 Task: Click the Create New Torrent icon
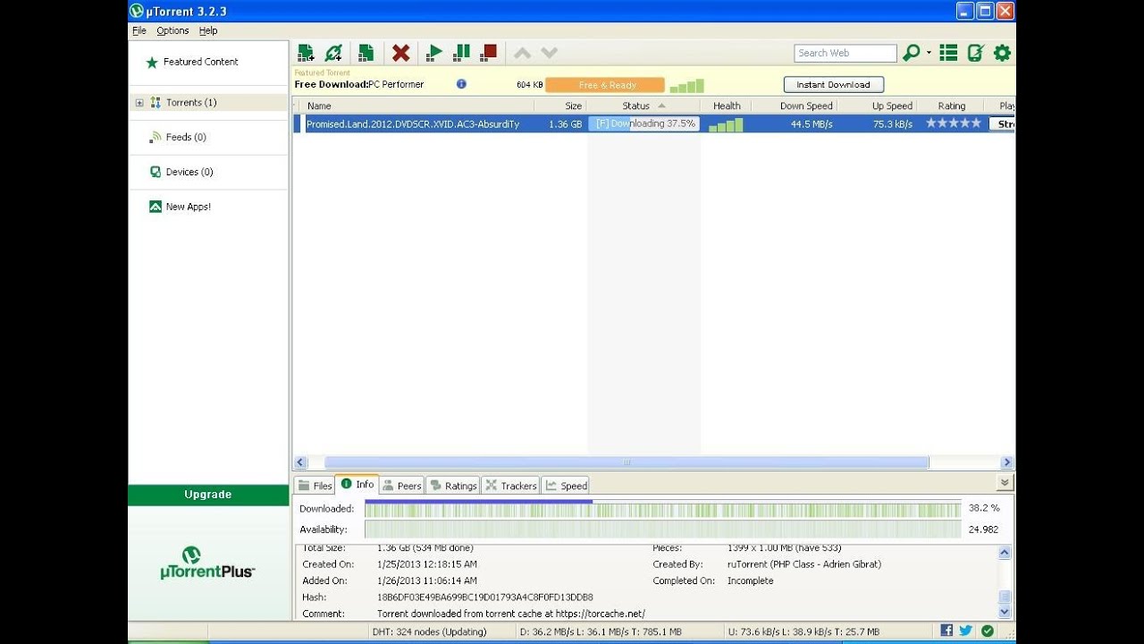pos(366,53)
